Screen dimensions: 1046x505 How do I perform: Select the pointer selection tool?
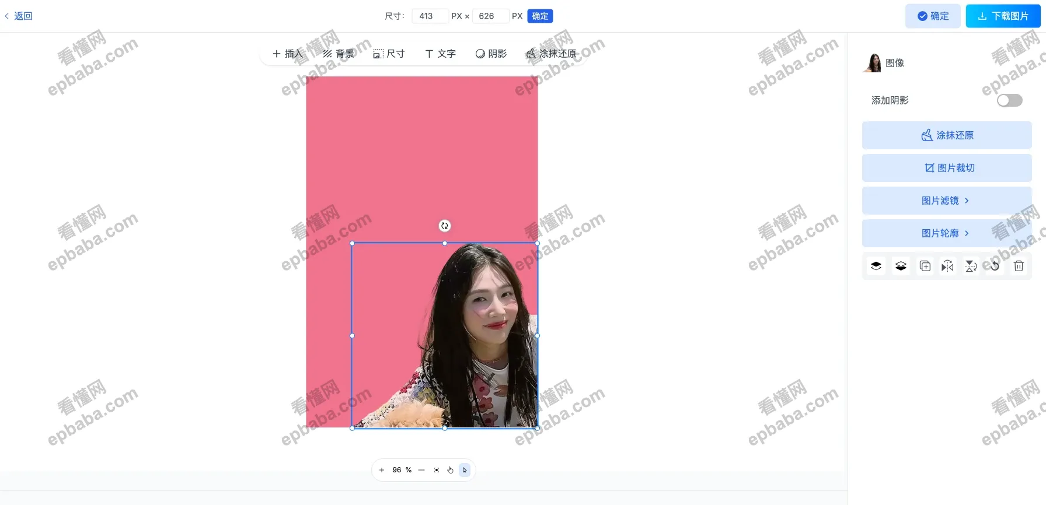pos(465,470)
